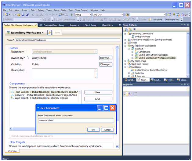The height and width of the screenshot is (161, 192).
Task: Collapse the Sandboxes tree node
Action: (x=125, y=67)
